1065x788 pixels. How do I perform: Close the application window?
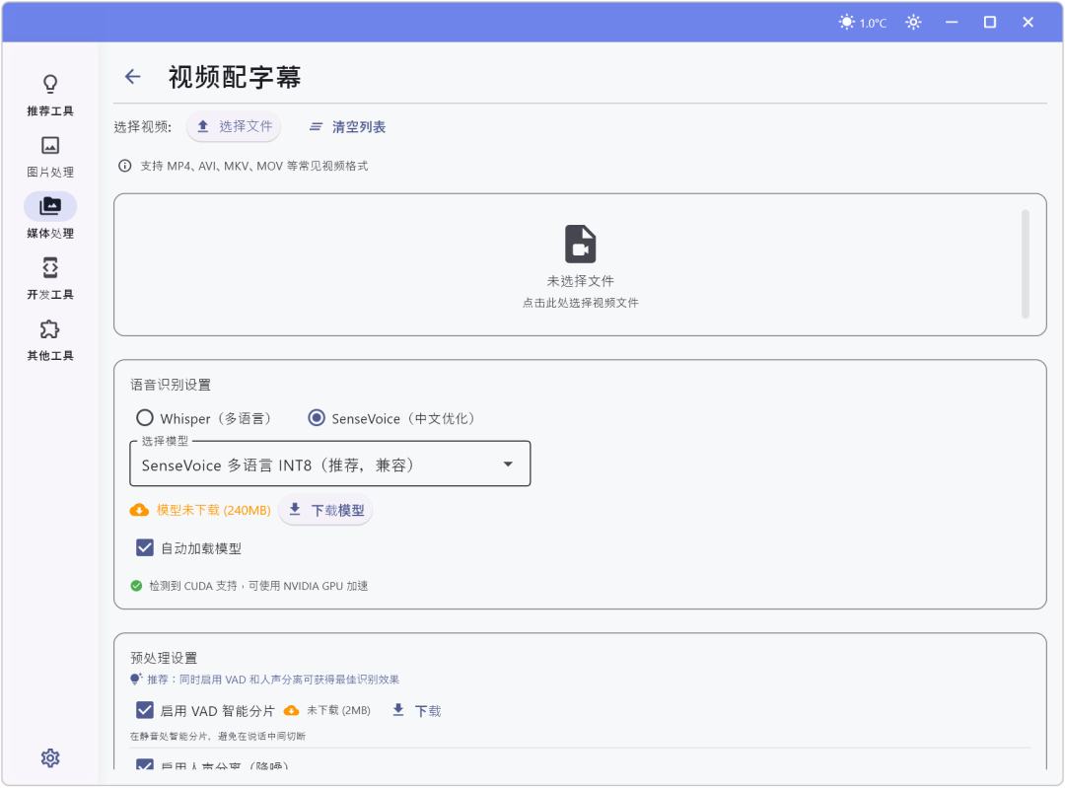click(1028, 23)
